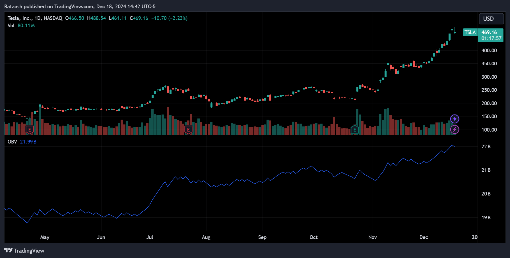Viewport: 510px width, 258px height.
Task: Click the Sep label on time axis
Action: click(x=262, y=237)
